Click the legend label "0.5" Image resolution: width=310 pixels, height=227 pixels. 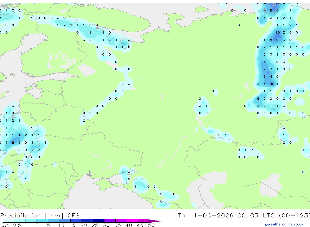click(x=17, y=225)
